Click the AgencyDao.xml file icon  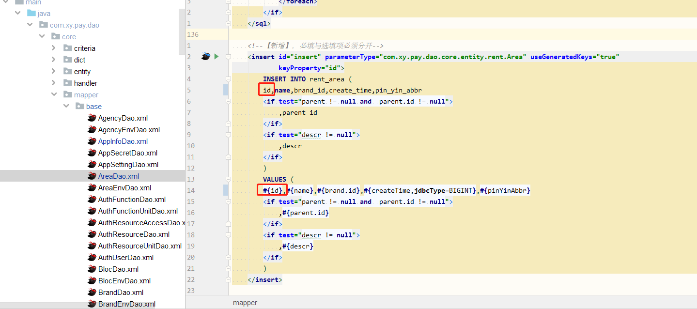click(92, 118)
